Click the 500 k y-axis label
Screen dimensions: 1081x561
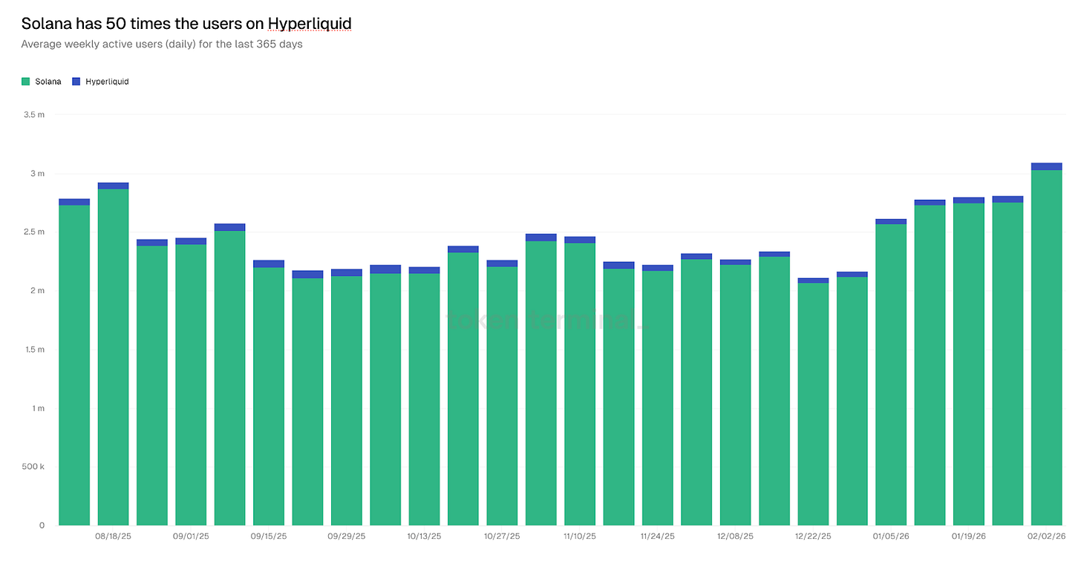point(33,467)
